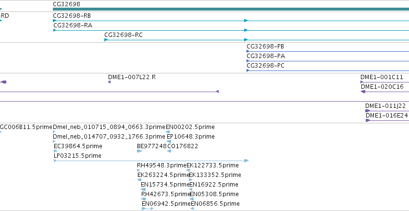Select the DME1-001C11 label
Image resolution: width=409 pixels, height=211 pixels.
[382, 77]
